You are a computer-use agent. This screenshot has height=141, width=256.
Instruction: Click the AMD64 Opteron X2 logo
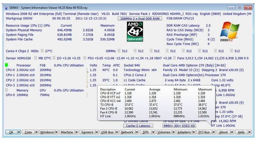[x=135, y=32]
